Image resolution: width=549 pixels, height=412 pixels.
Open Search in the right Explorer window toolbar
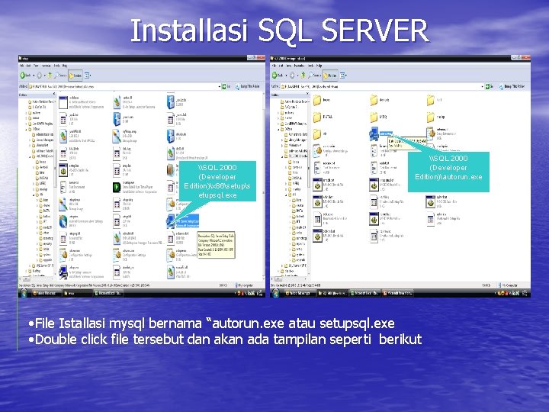point(313,76)
